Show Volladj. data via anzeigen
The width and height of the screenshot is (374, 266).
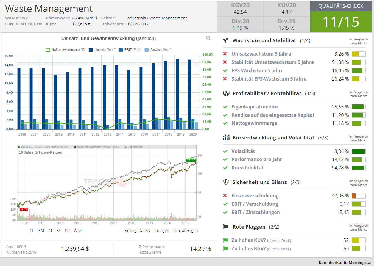(161, 230)
